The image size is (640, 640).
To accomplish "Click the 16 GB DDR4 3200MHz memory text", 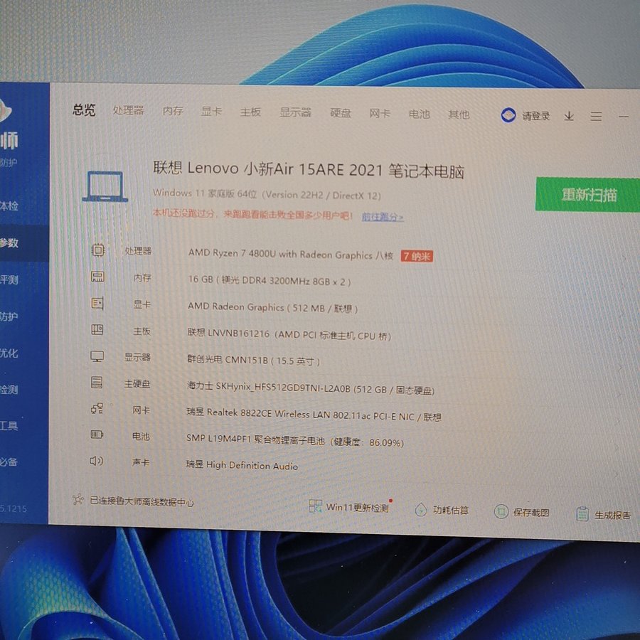I will (270, 280).
